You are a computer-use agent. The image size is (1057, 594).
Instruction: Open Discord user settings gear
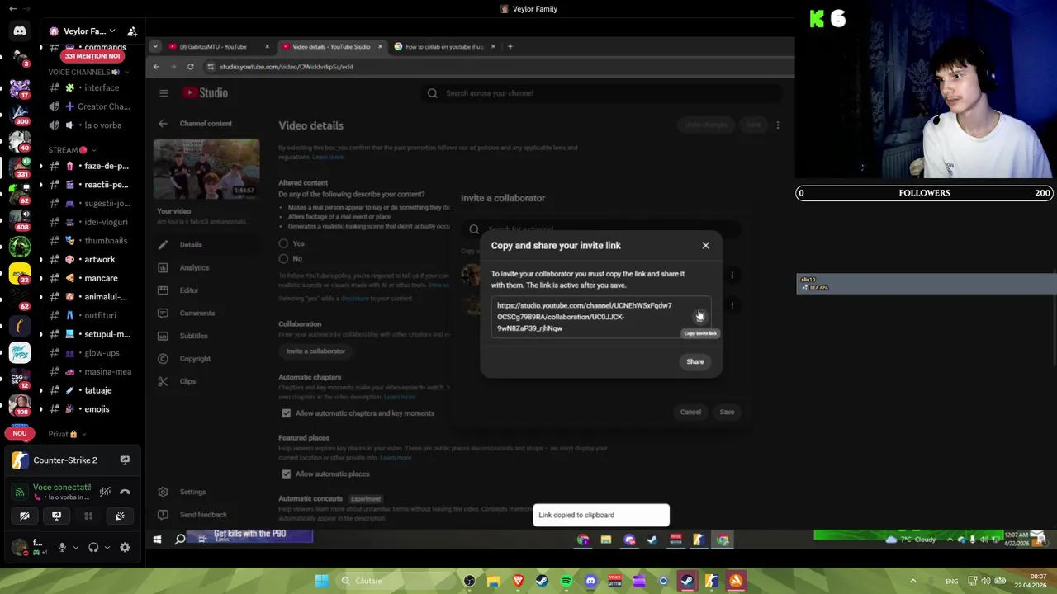[x=125, y=547]
